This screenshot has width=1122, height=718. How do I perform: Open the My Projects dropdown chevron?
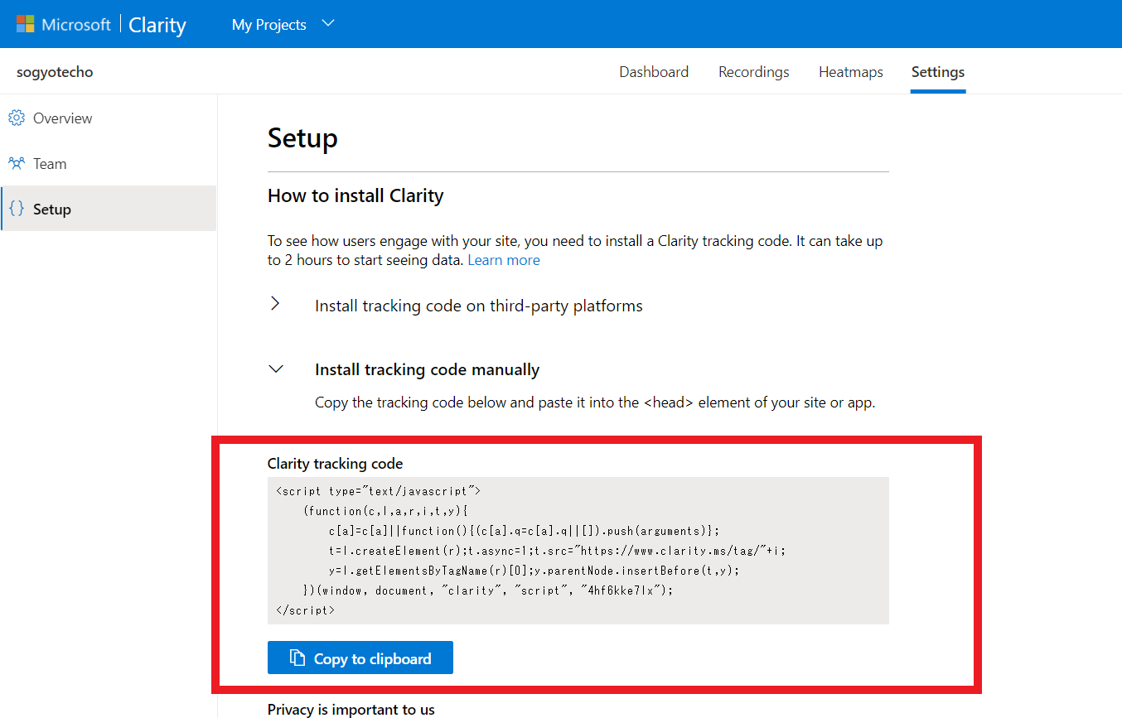click(328, 24)
